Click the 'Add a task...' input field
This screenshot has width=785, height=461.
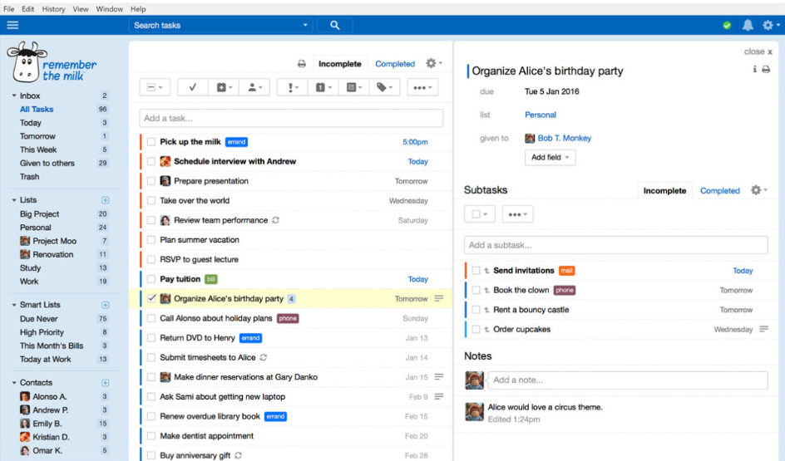[x=291, y=118]
